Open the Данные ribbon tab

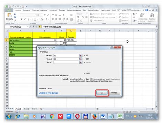click(x=62, y=10)
